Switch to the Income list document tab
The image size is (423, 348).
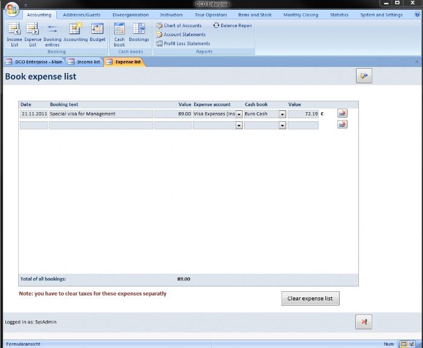pos(85,62)
